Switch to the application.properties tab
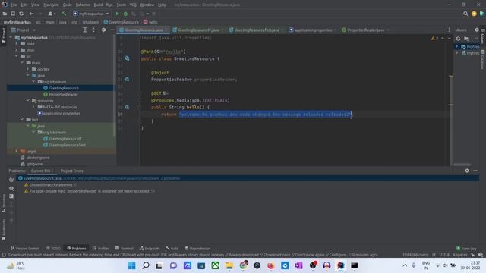The image size is (486, 273). pos(313,30)
